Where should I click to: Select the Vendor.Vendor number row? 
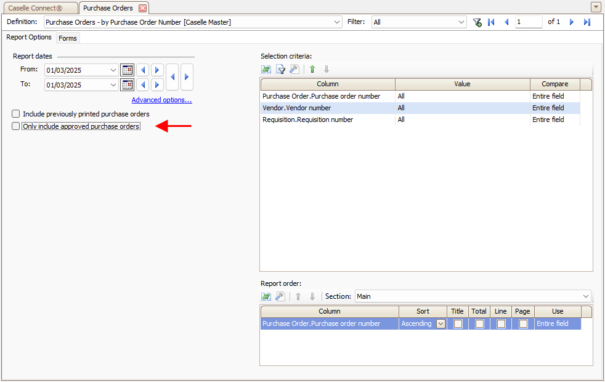pos(420,108)
